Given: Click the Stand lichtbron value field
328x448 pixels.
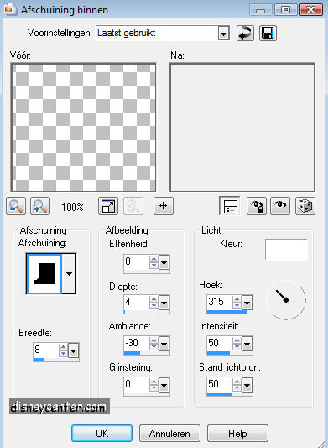Looking at the screenshot, I should tap(220, 385).
